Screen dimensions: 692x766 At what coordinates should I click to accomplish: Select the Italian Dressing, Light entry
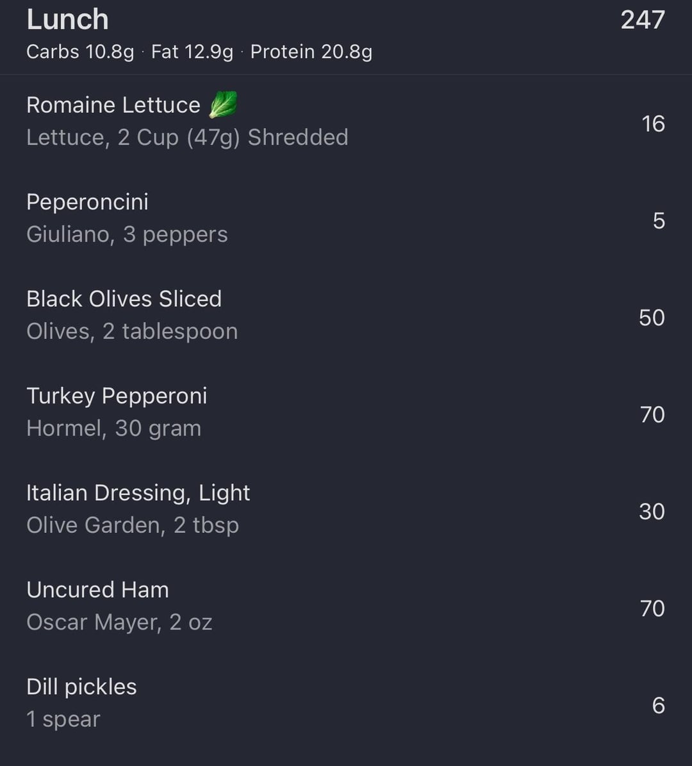point(346,509)
